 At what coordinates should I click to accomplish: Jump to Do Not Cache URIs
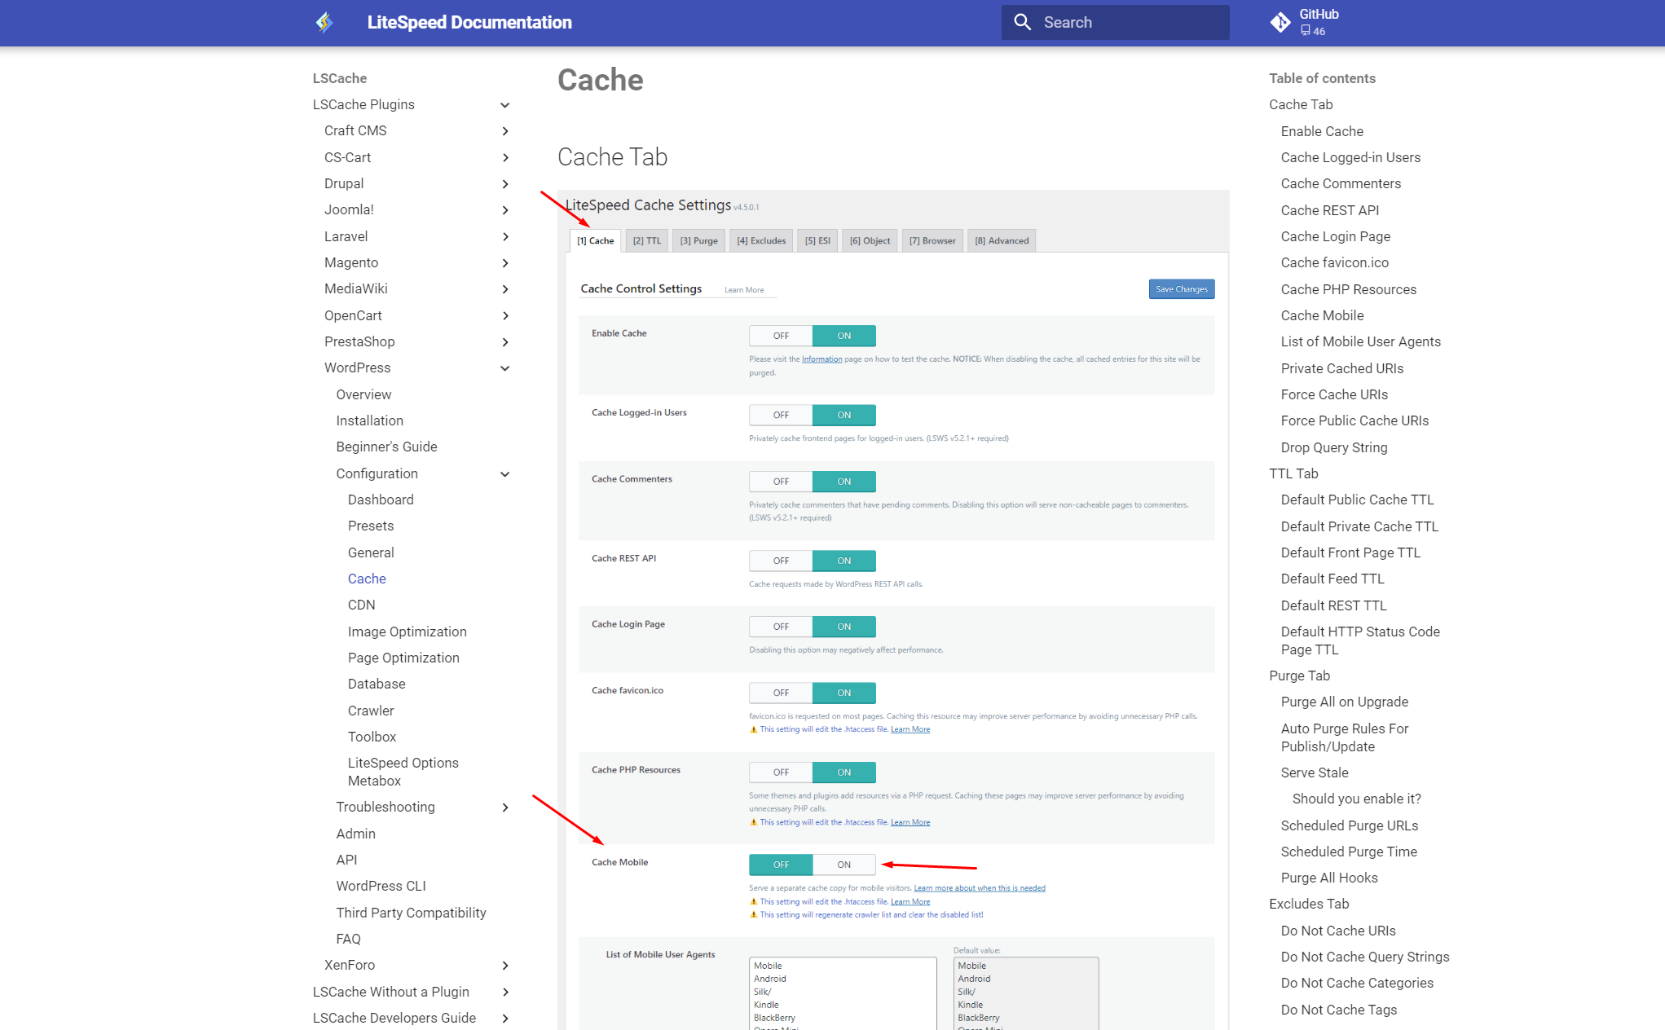click(1337, 931)
